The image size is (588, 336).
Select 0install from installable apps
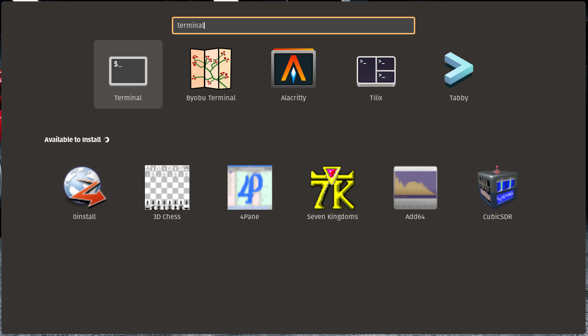point(84,187)
